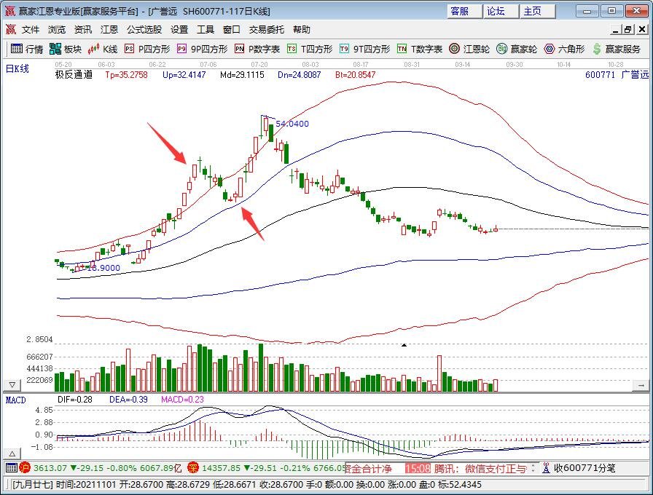Screen dimensions: 653x495
Task: Click the Bt=20.8547 value
Action: coord(355,75)
